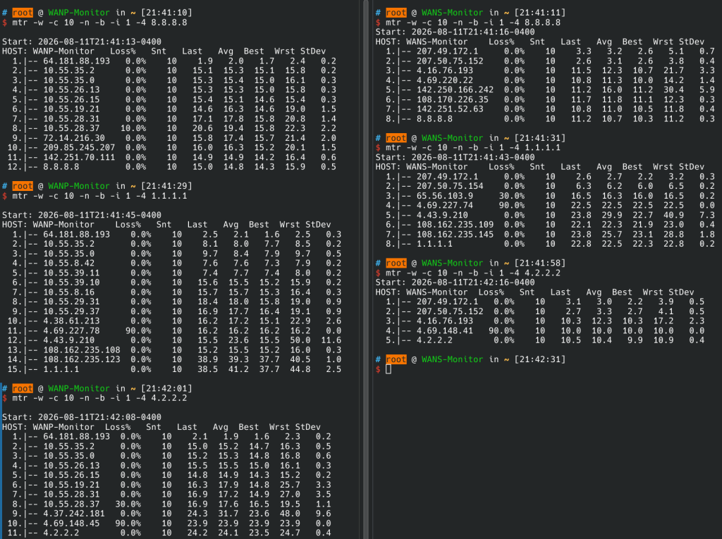Click the mtr 8.8.8.8 command in WANP-Monitor pane

[99, 23]
